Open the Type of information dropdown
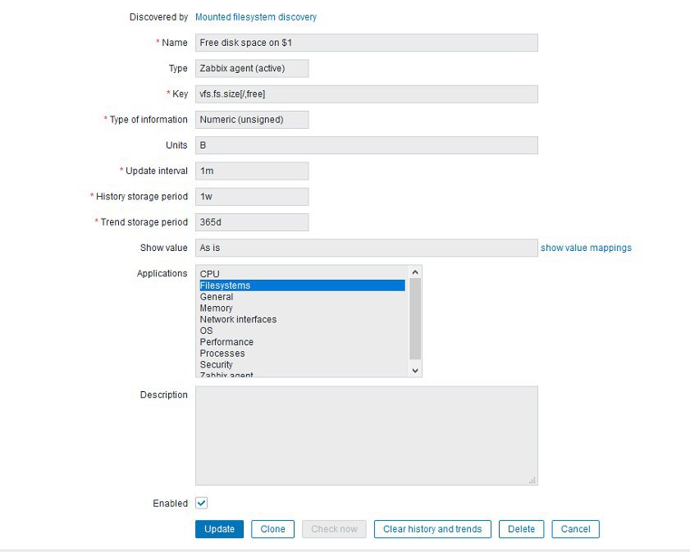This screenshot has width=690, height=552. tap(252, 120)
